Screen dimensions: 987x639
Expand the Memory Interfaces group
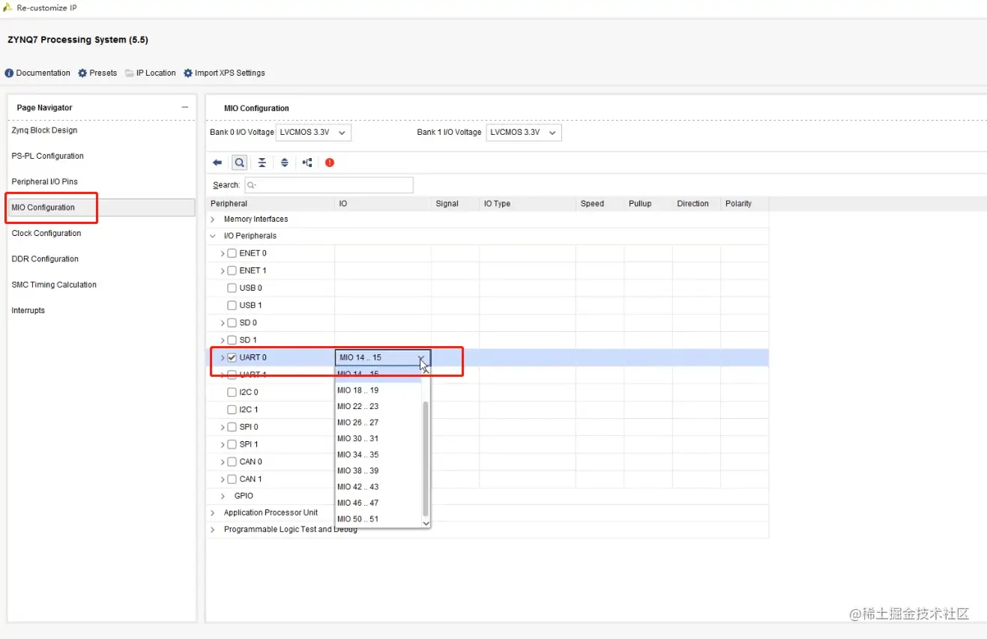click(x=213, y=219)
